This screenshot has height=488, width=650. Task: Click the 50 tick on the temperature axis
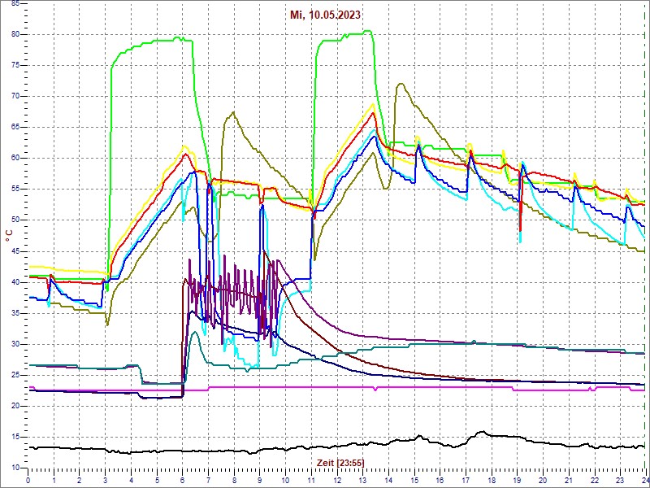pyautogui.click(x=15, y=220)
